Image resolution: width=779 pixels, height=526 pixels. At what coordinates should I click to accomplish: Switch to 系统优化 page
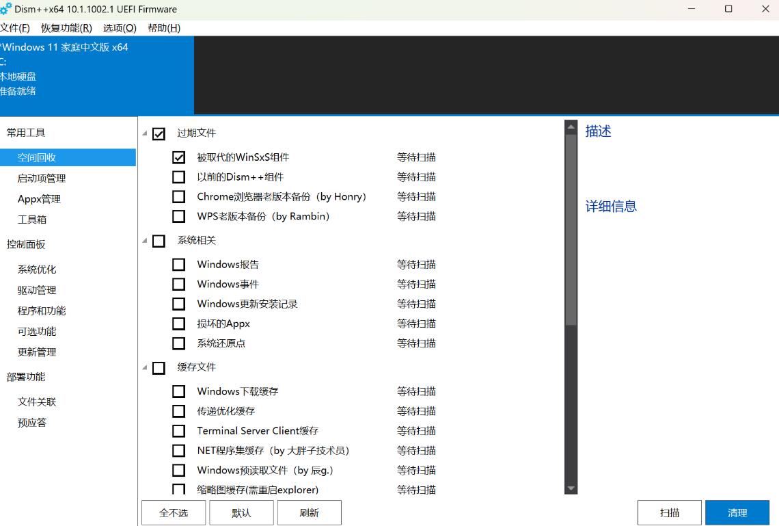coord(37,269)
